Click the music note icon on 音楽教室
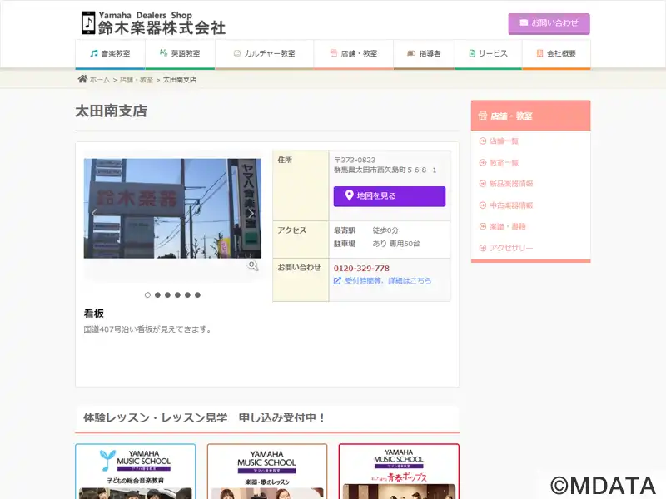666x499 pixels. [x=94, y=53]
